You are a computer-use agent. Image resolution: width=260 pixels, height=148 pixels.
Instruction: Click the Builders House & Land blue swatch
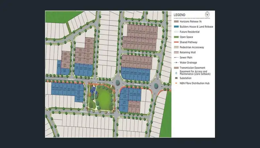176,27
